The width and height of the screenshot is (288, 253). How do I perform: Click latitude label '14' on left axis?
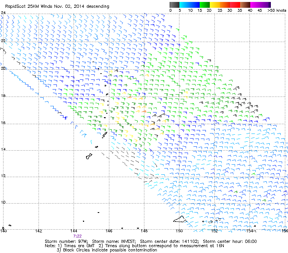coord(3,149)
